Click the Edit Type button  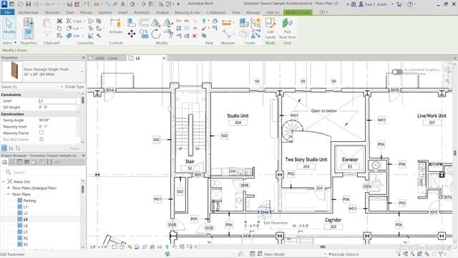74,87
